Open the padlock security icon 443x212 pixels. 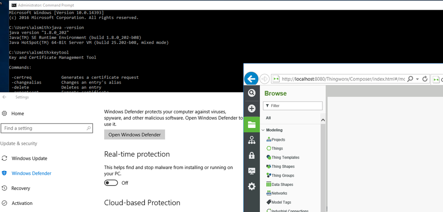pyautogui.click(x=251, y=155)
